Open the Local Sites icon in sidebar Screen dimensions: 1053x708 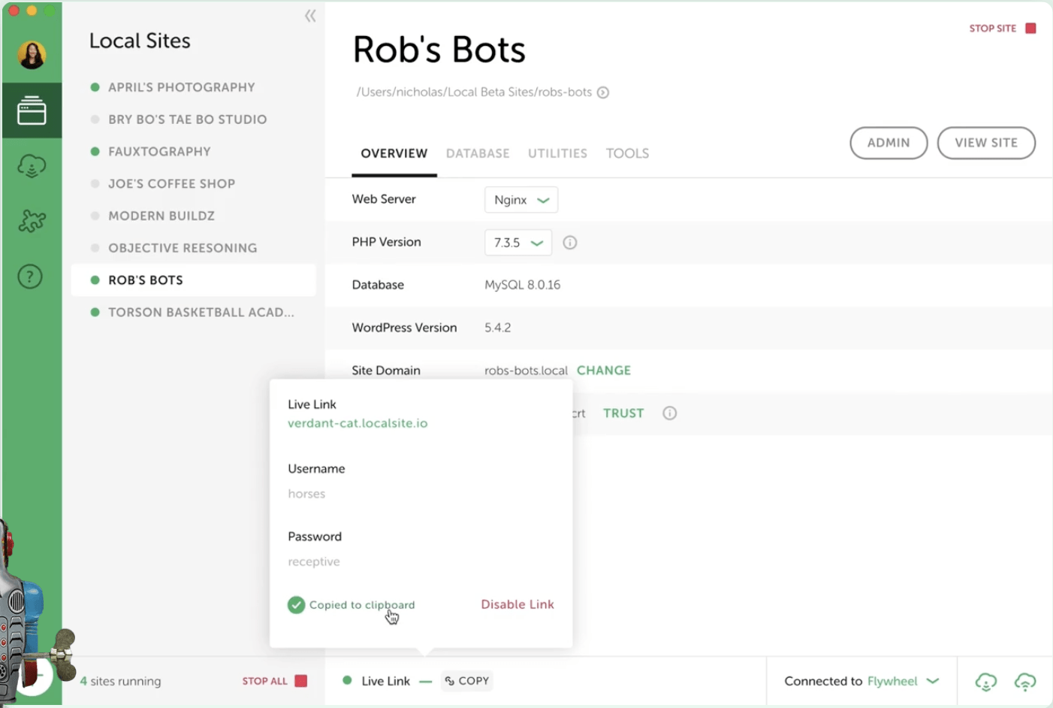pyautogui.click(x=32, y=110)
